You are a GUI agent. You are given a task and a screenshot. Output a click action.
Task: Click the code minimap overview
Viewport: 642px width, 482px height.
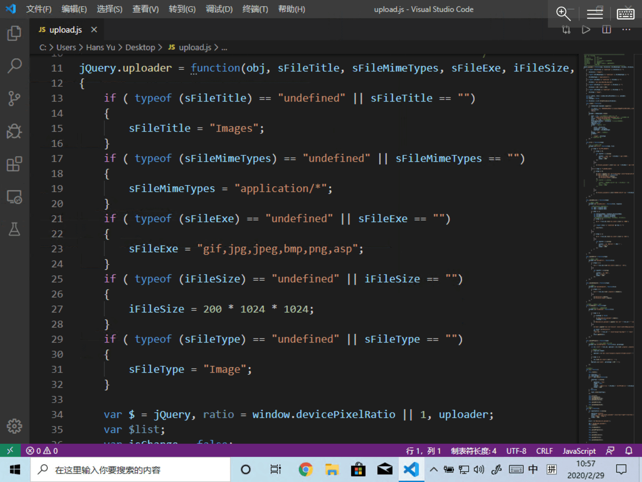point(609,248)
